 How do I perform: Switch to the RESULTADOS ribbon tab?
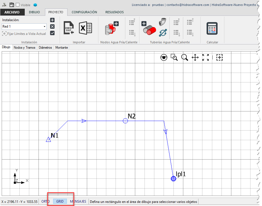(114, 12)
